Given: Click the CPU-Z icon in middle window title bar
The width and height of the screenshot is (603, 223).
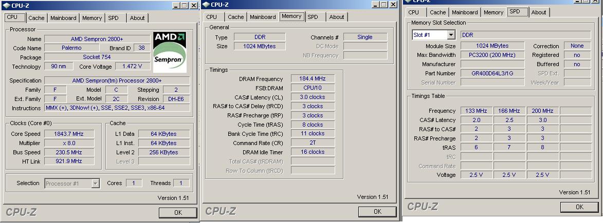Looking at the screenshot, I should click(x=205, y=5).
